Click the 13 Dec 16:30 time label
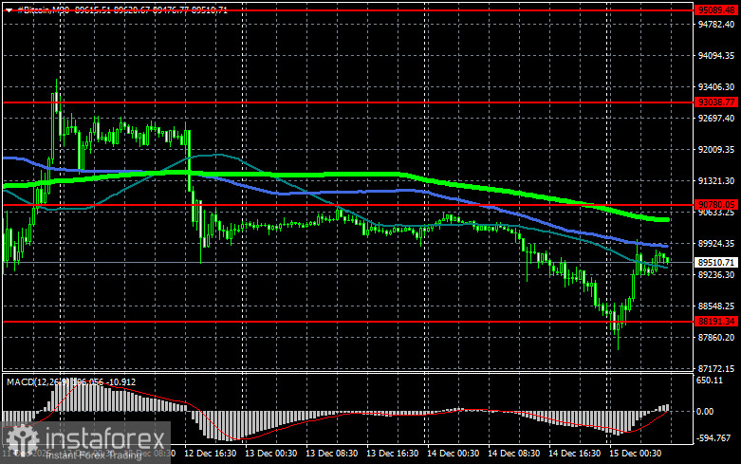The image size is (741, 464). coord(392,454)
